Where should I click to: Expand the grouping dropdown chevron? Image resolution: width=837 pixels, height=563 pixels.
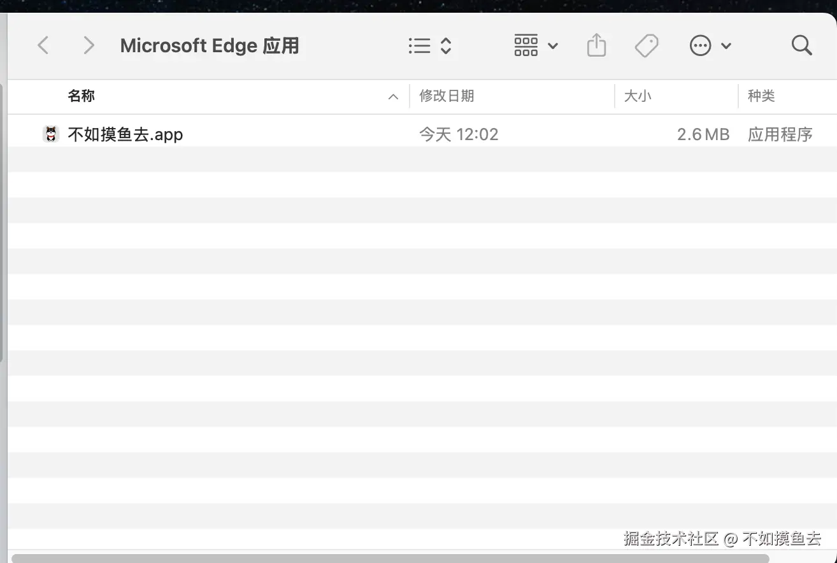(x=553, y=46)
